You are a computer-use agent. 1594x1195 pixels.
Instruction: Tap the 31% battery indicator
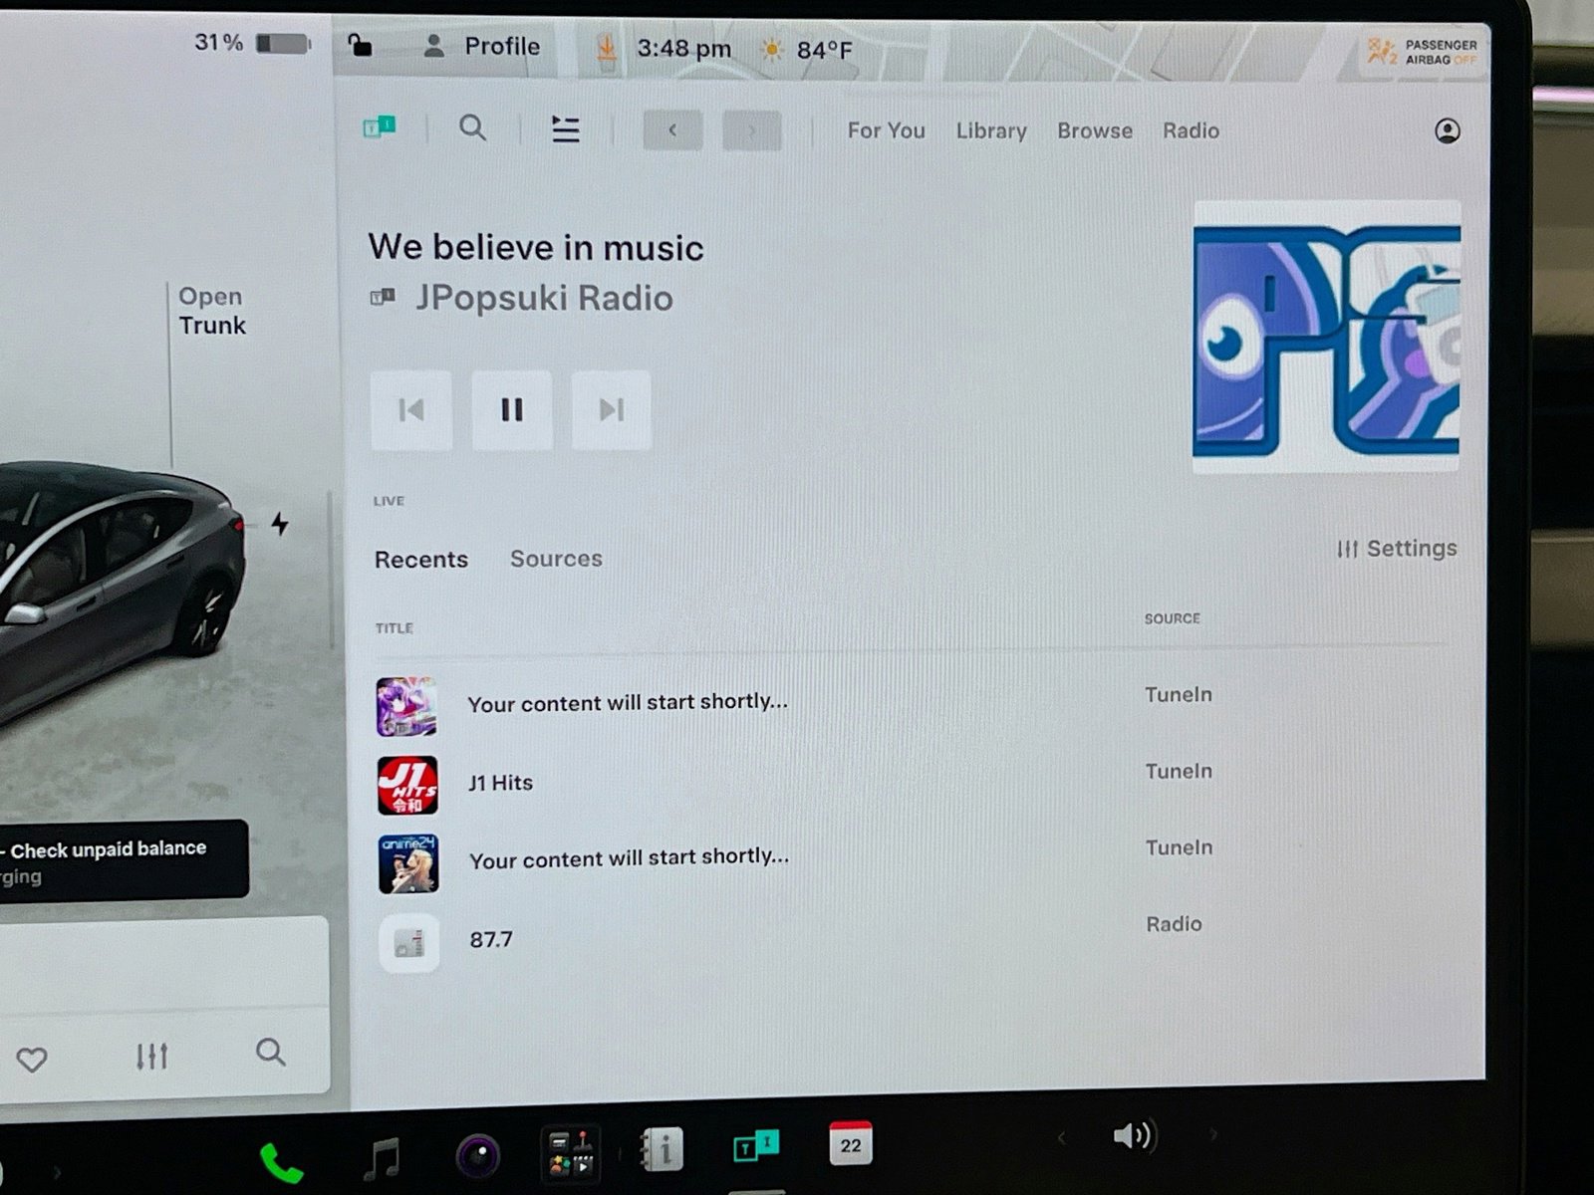[x=253, y=43]
